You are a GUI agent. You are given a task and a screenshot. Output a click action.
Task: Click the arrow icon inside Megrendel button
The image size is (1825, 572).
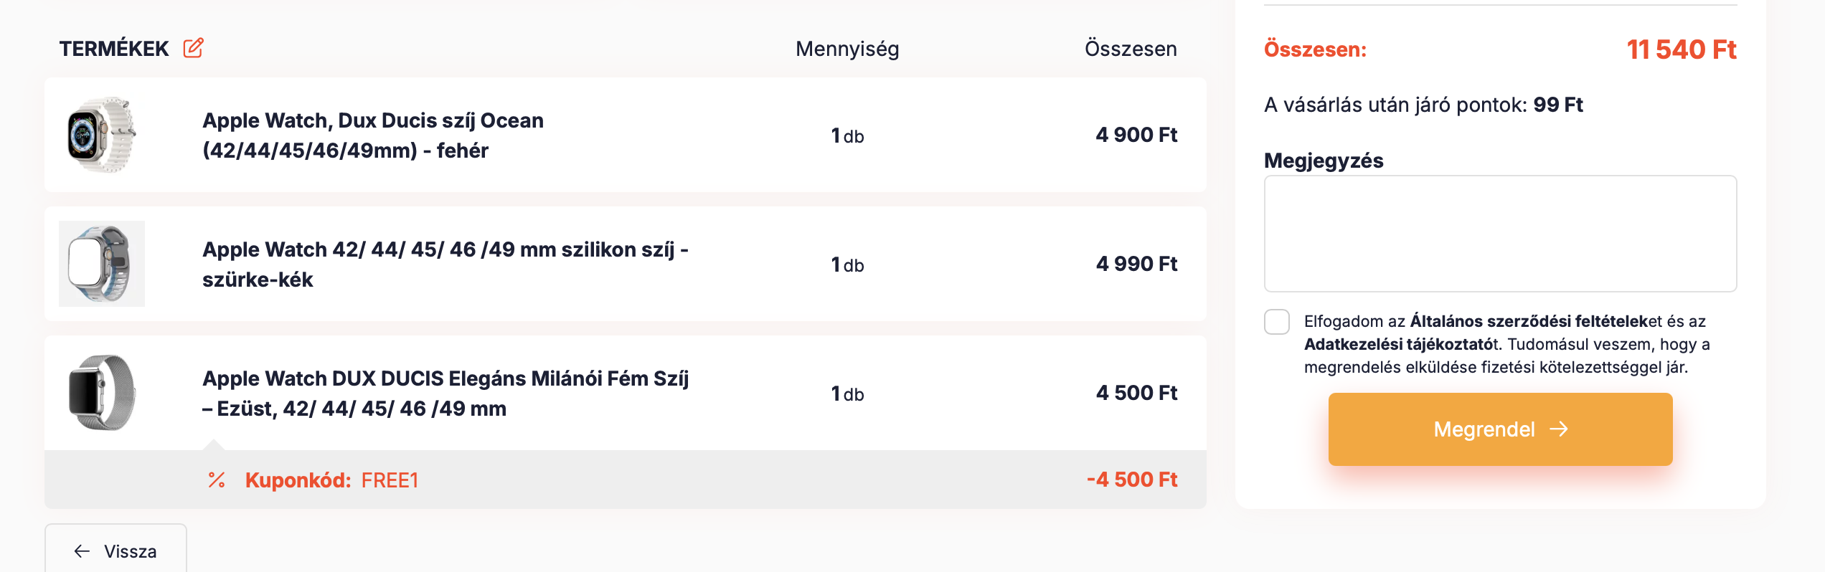tap(1559, 429)
